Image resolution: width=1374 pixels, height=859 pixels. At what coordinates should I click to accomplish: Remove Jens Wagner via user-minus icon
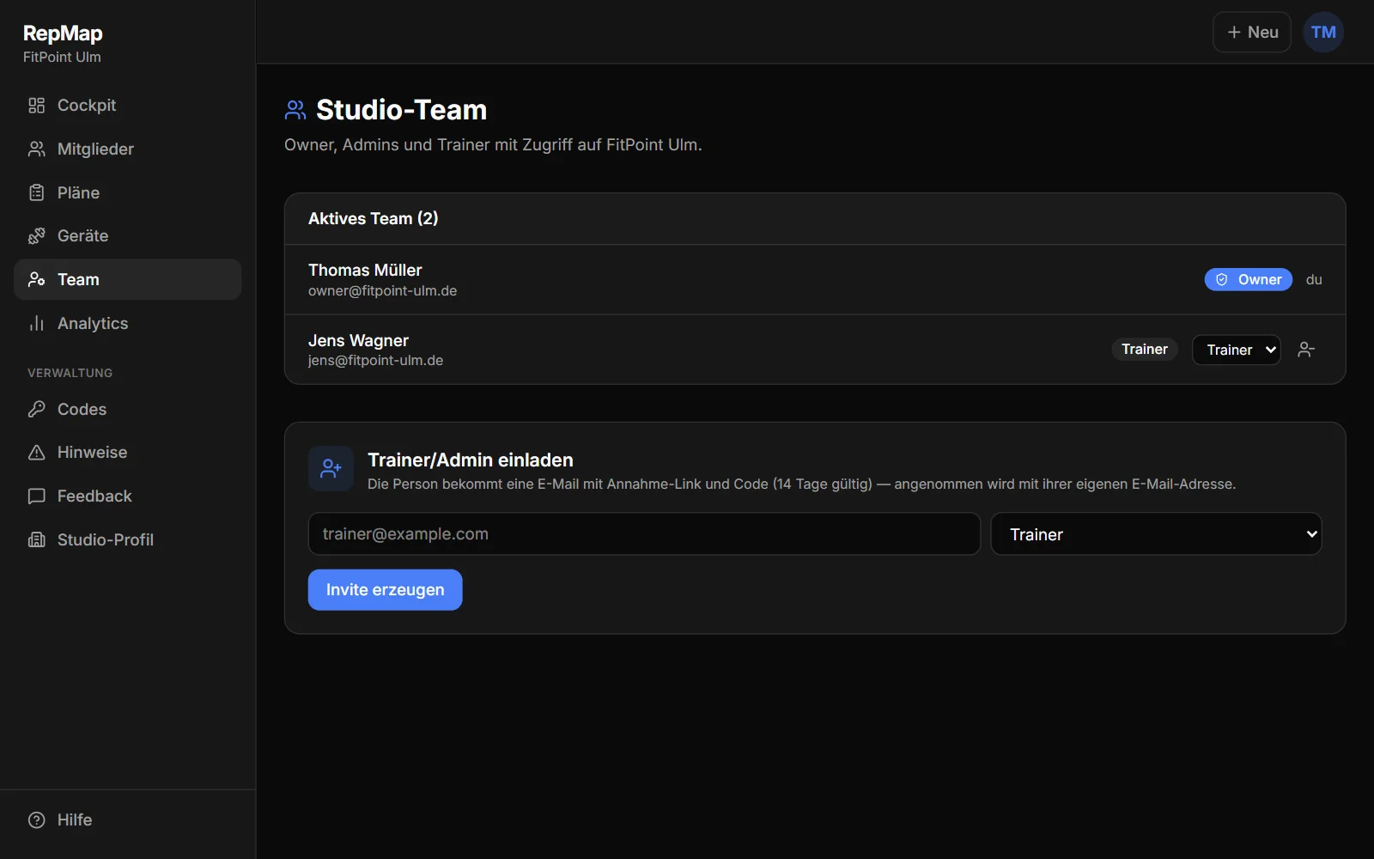point(1306,350)
